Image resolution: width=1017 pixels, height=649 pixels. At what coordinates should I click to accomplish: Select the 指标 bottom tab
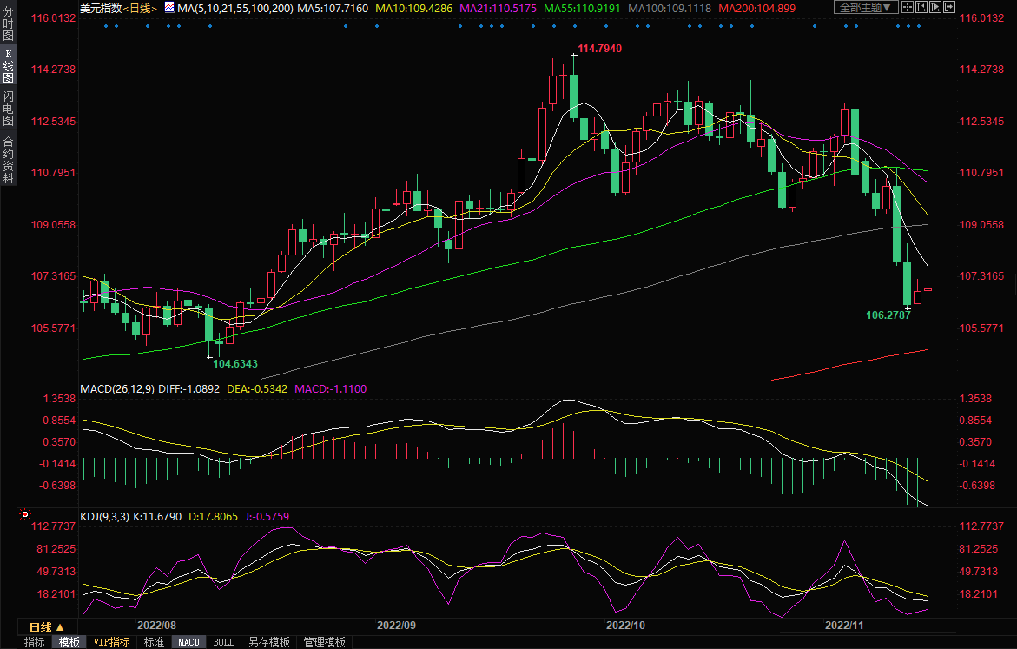tap(35, 642)
